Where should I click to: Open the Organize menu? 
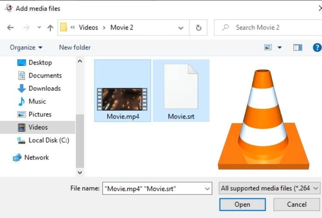tap(26, 47)
